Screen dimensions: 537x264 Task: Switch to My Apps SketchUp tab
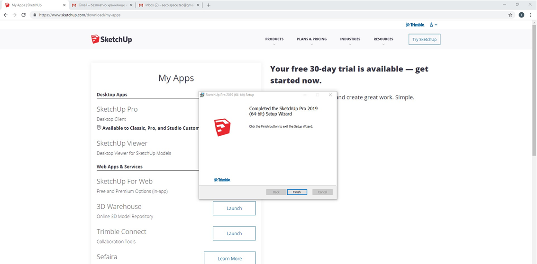(34, 5)
